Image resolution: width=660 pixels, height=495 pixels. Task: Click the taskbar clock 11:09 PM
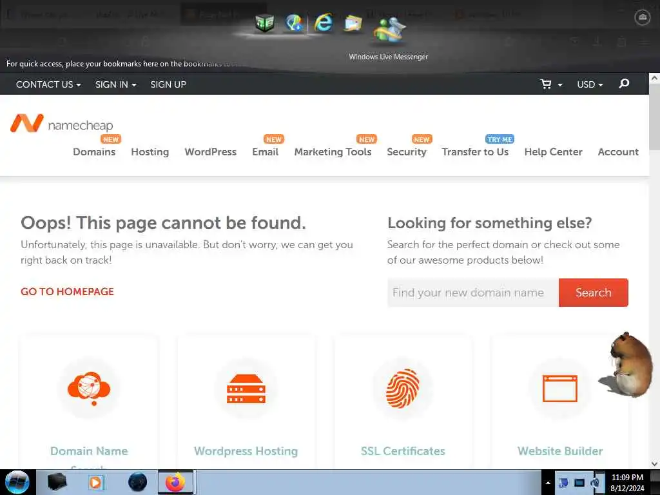[x=627, y=477]
